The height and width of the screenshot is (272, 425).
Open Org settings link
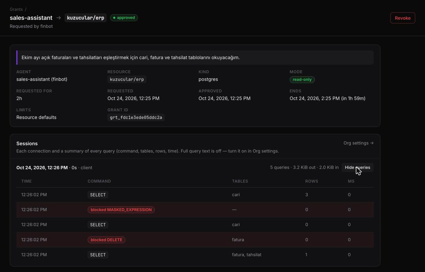358,143
